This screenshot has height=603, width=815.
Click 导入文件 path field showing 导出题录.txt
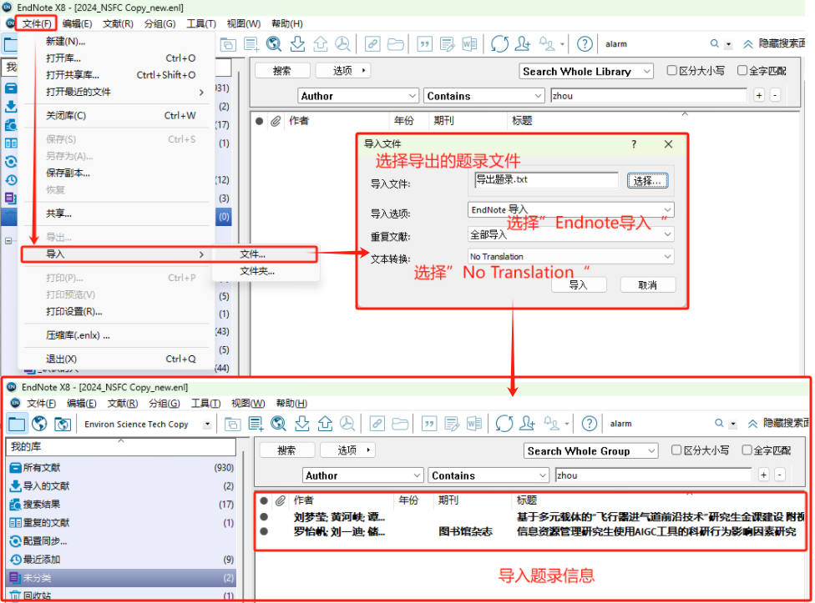[546, 180]
